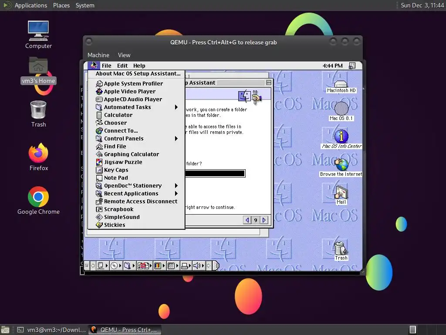Viewport: 446px width, 335px height.
Task: Open the AppleTalk switch strip module
Action: click(x=102, y=266)
